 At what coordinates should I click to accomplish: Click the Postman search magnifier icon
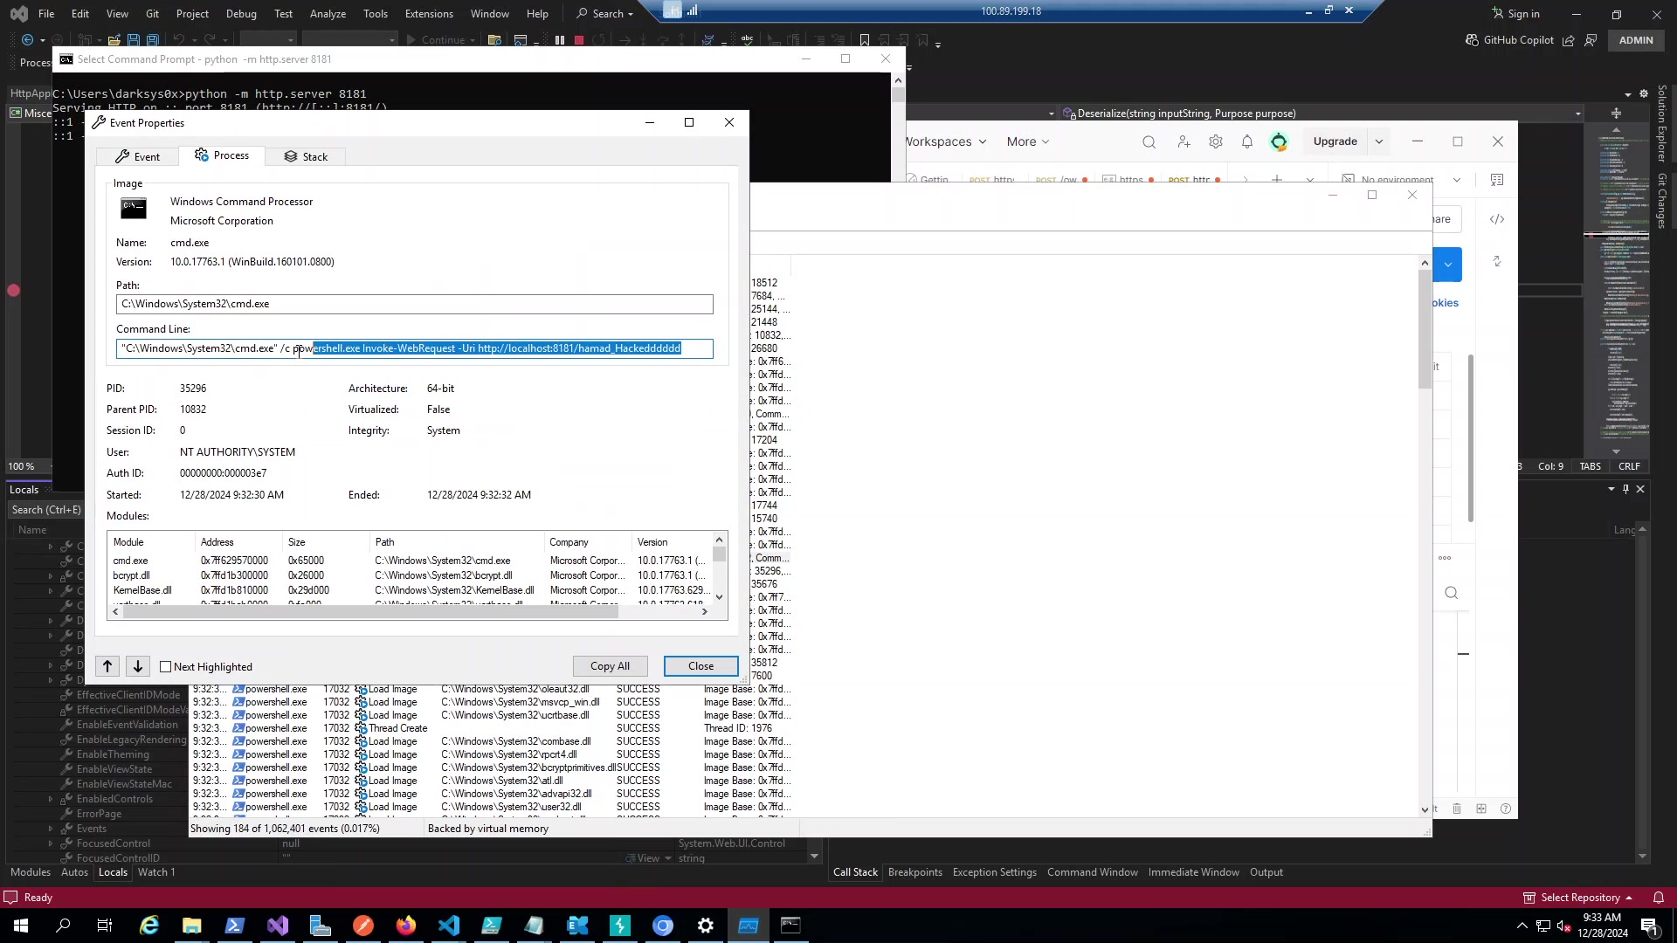1149,142
